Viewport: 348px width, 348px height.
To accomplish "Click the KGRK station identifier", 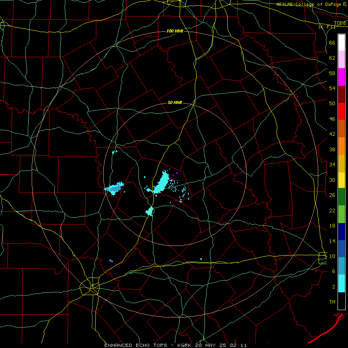I will pos(185,345).
